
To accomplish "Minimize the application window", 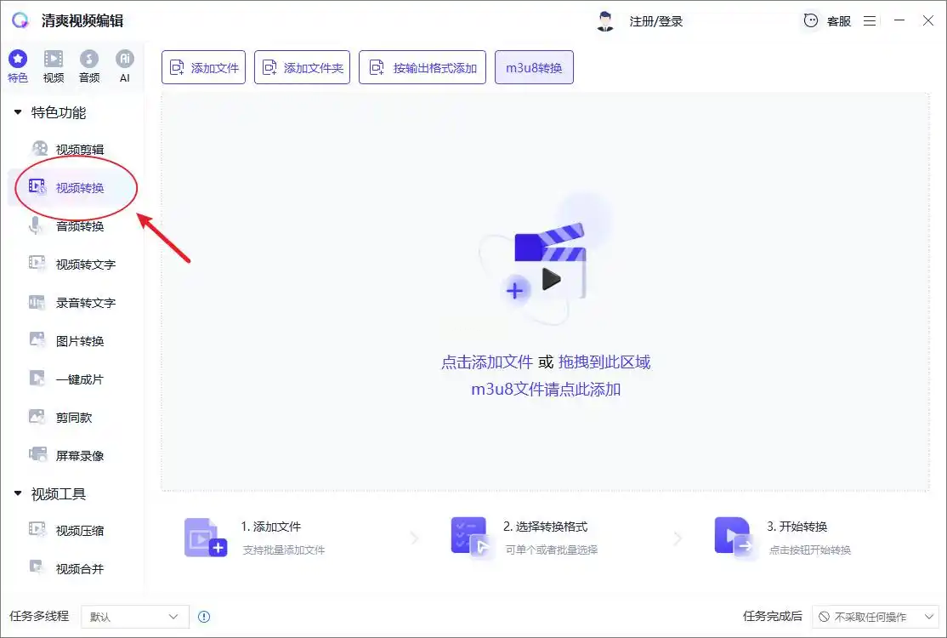I will point(899,20).
